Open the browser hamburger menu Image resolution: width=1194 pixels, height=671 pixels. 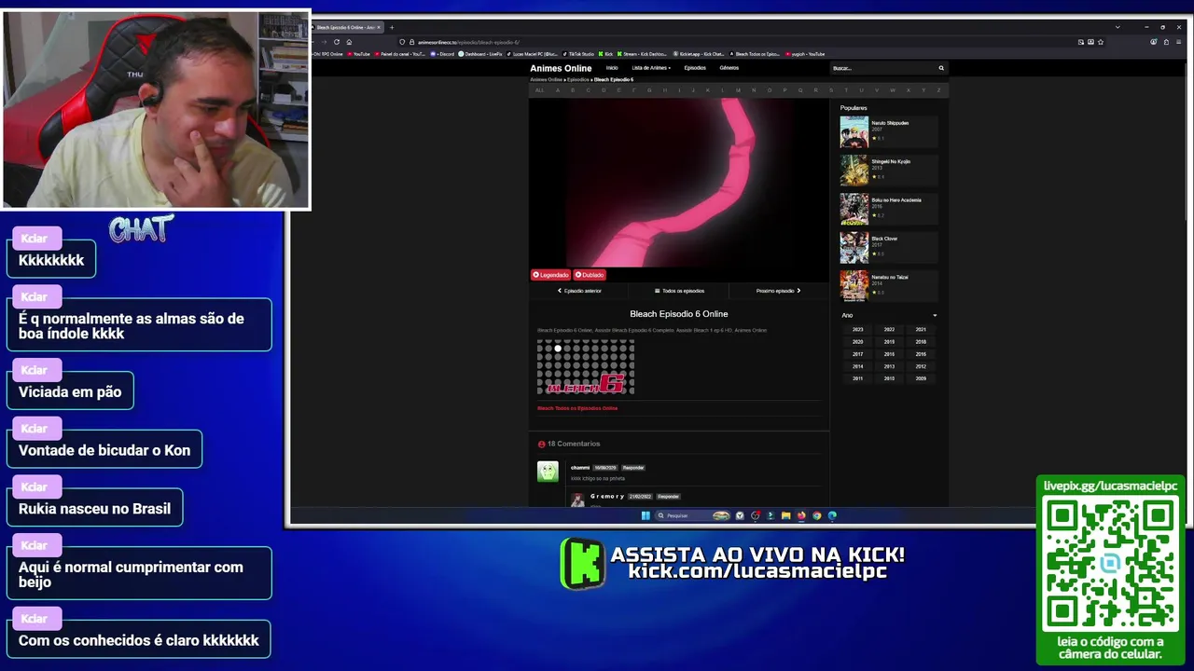click(1179, 42)
